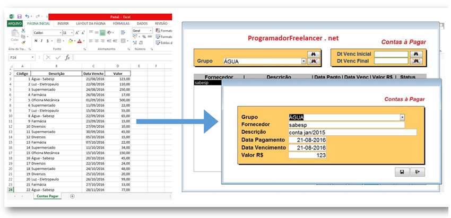451x218 pixels.
Task: Click the middle align icon
Action: point(97,32)
